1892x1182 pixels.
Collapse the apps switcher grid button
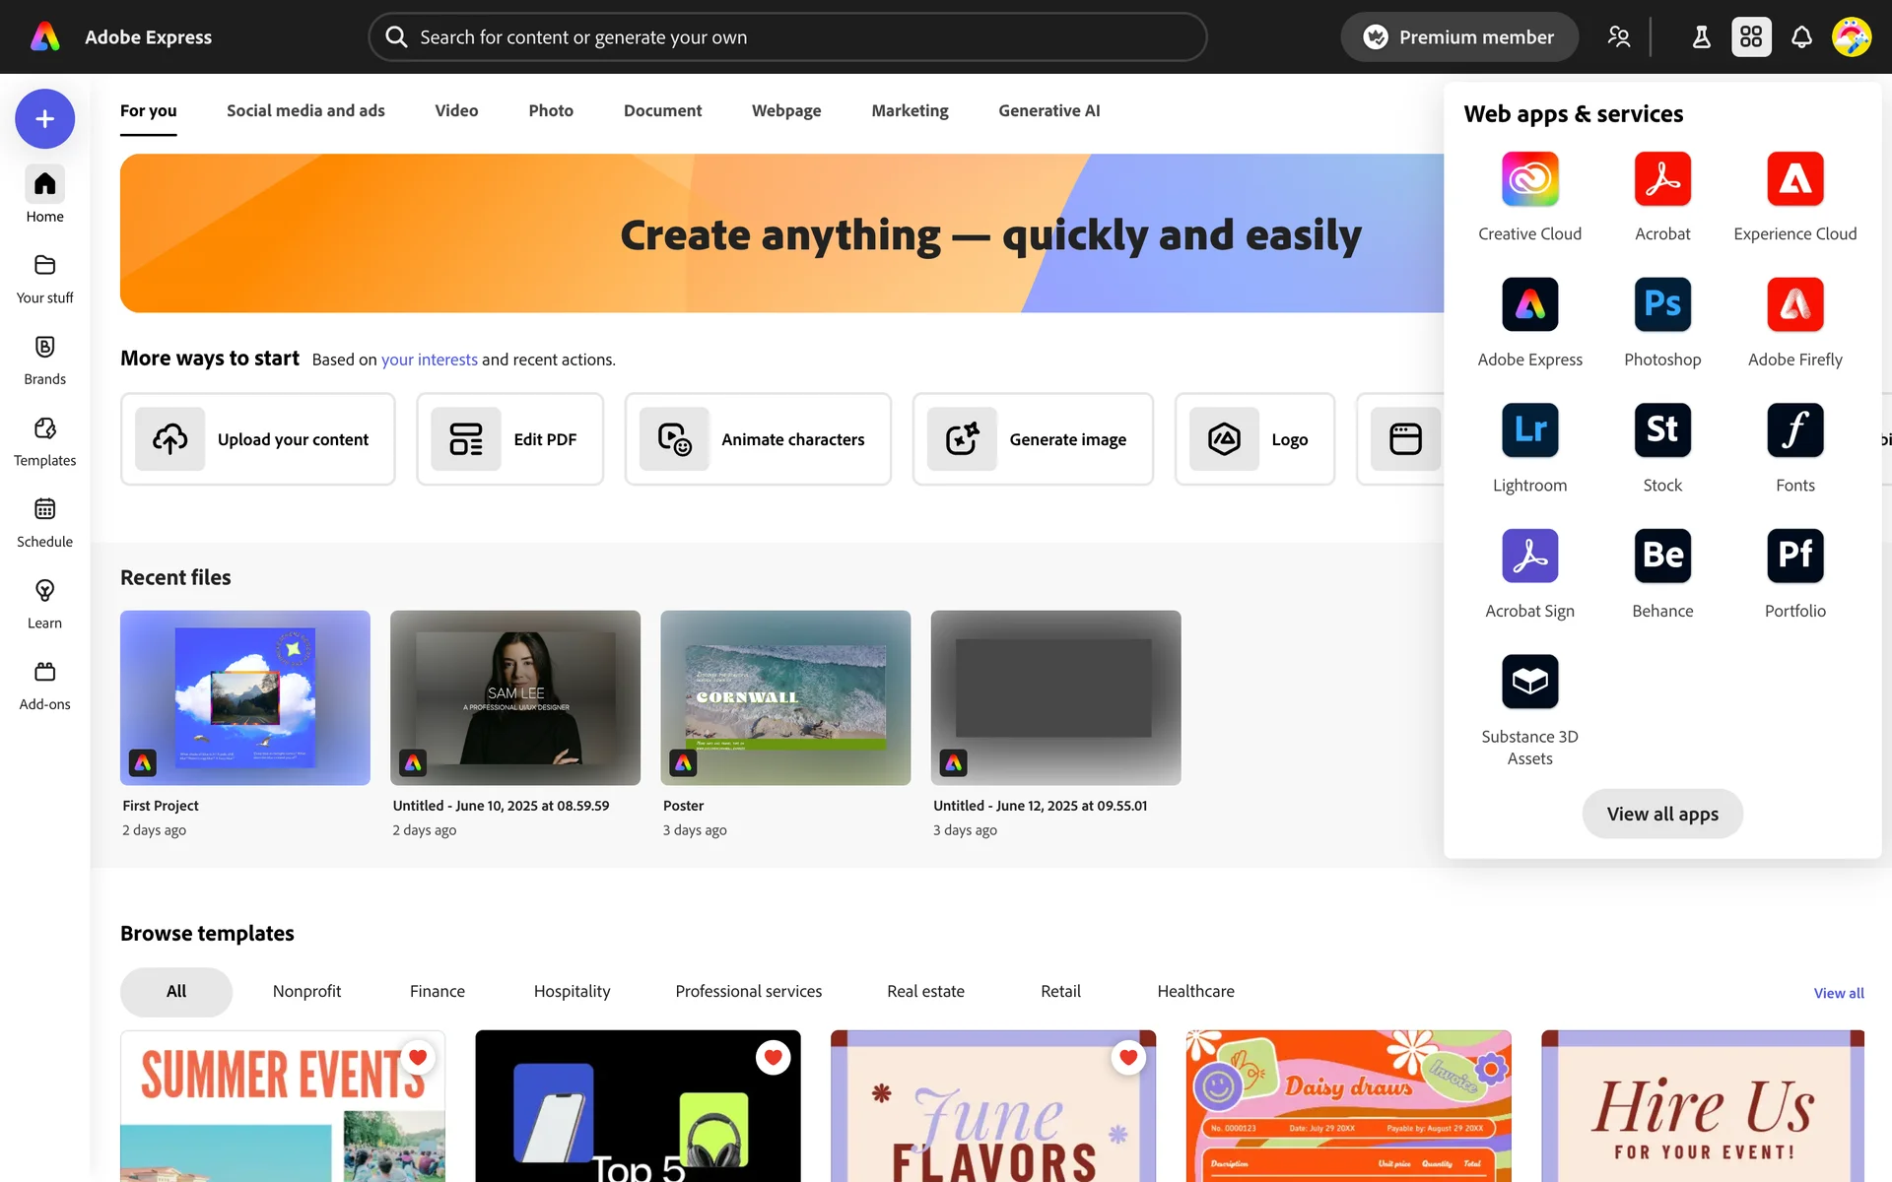tap(1750, 37)
